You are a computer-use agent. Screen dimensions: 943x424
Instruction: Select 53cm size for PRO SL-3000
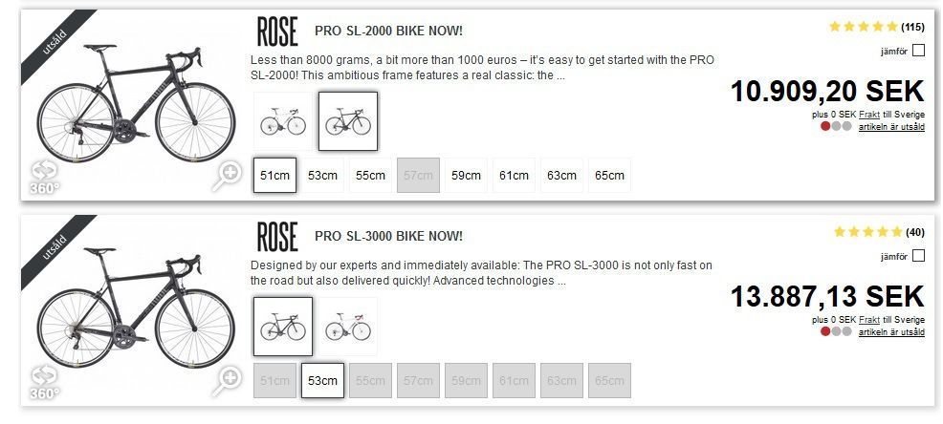click(x=322, y=380)
